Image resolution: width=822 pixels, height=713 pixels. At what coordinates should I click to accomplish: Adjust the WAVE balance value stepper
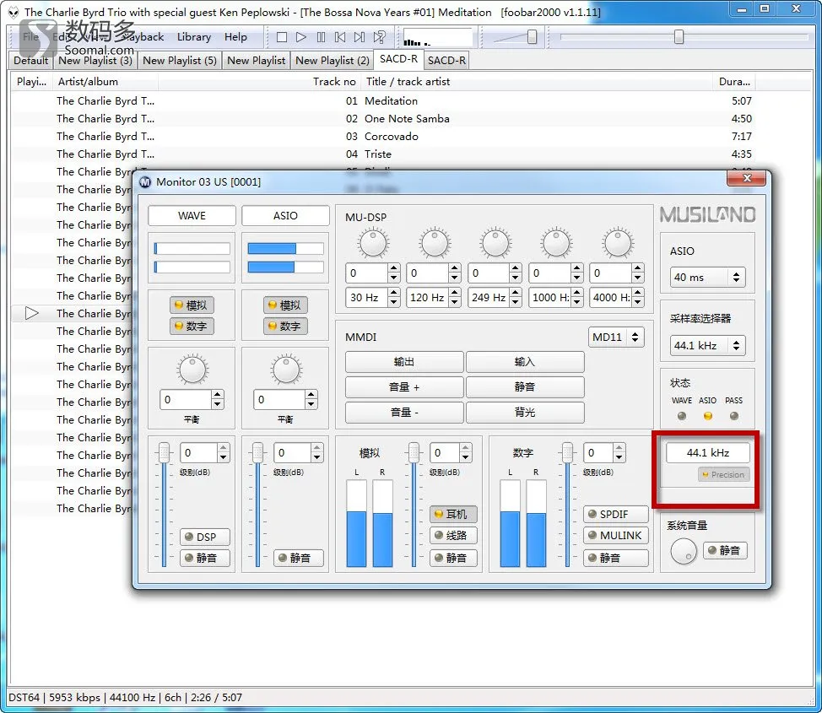coord(218,399)
